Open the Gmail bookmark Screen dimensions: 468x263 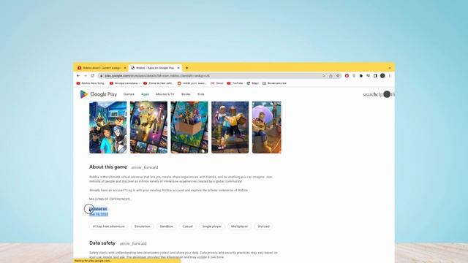217,83
